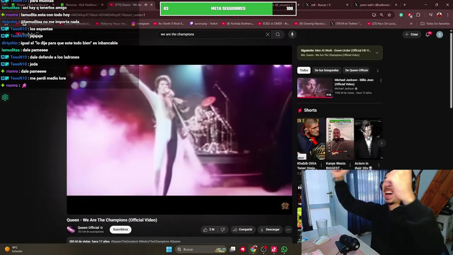Clear the YouTube search query with the X
This screenshot has width=453, height=255.
coord(268,34)
